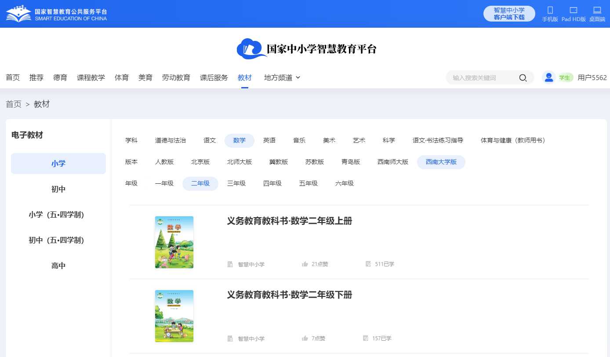Choose the 西南师大版 edition

393,162
